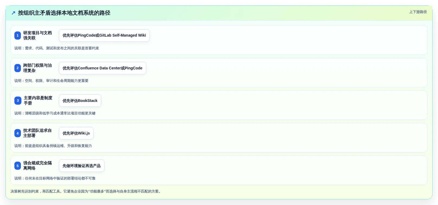Viewport: 438px width, 205px height.
Task: Click the 上下游路径 label
Action: point(418,12)
